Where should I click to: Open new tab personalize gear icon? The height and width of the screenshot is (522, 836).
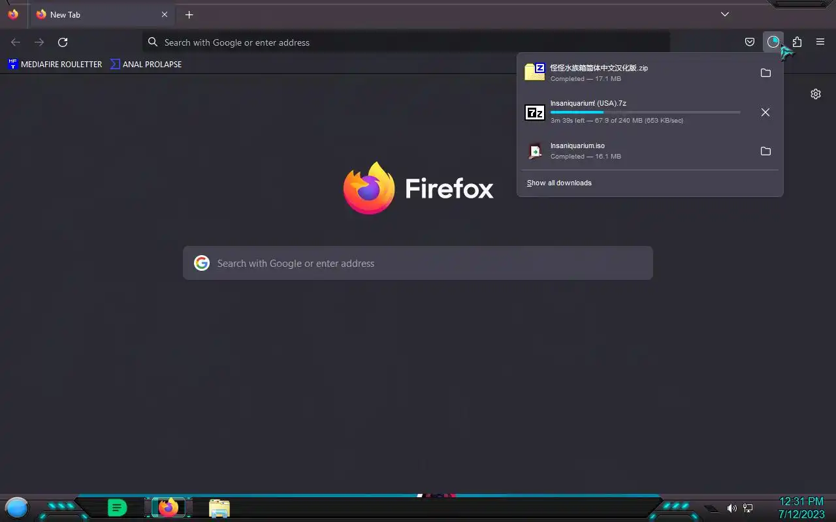click(x=816, y=94)
